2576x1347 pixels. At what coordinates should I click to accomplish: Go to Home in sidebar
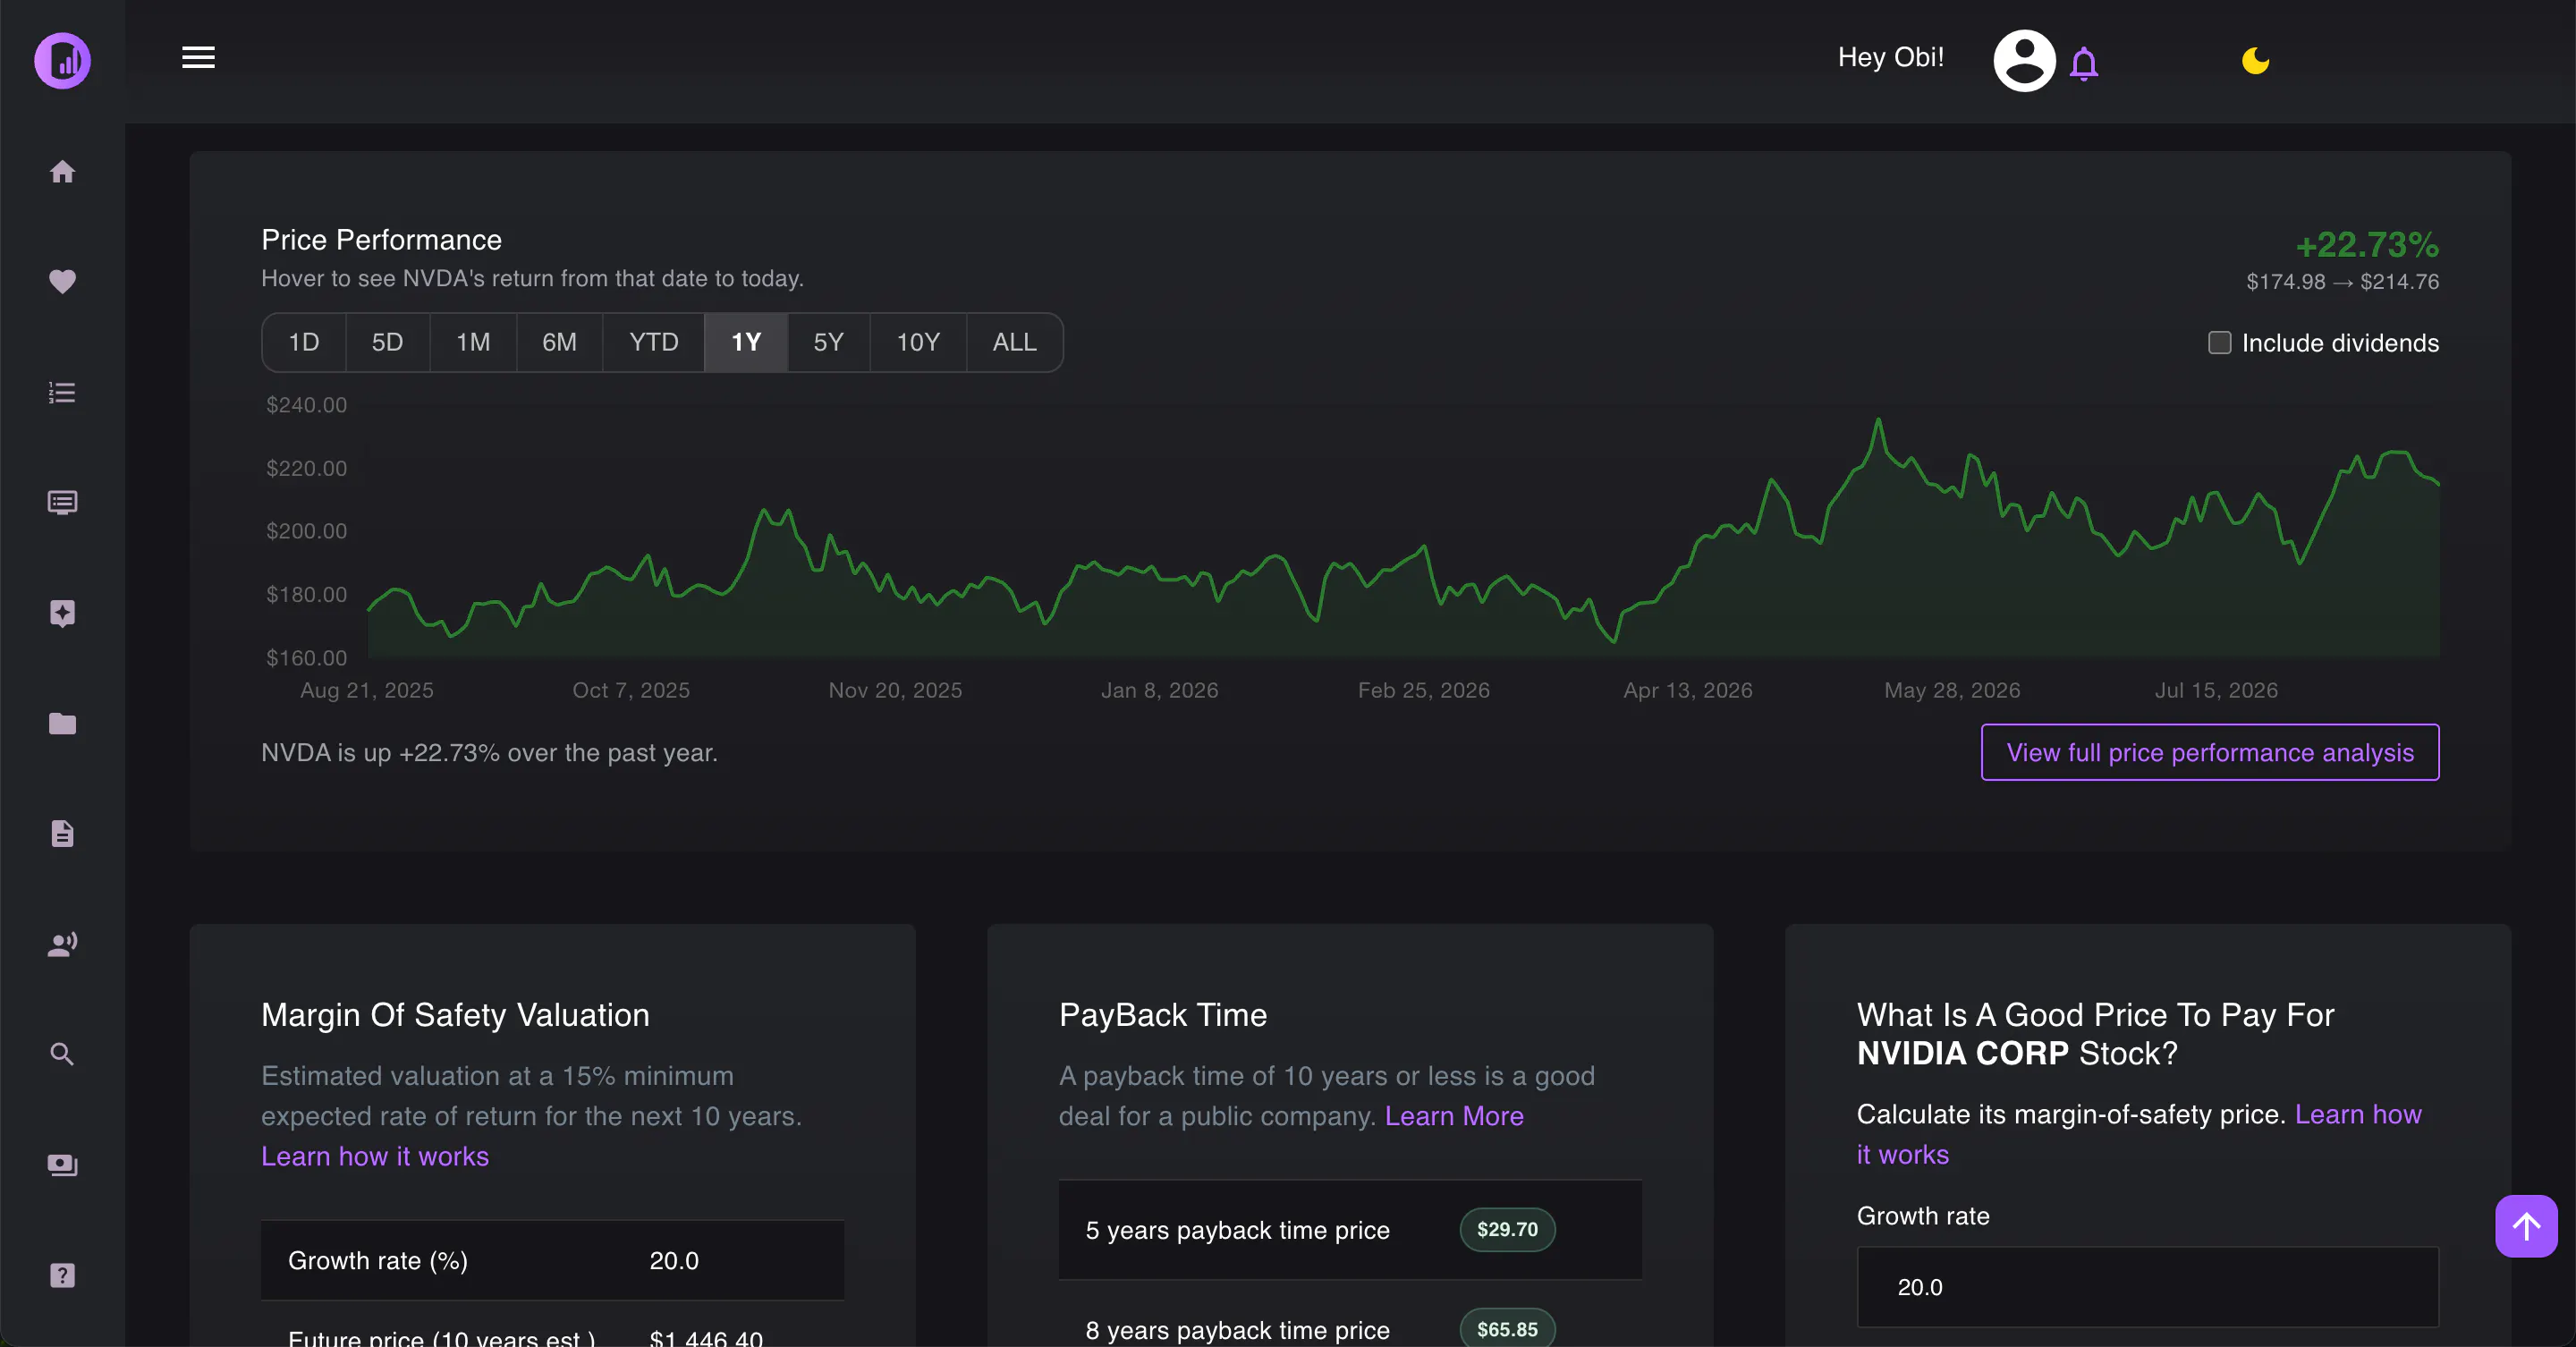tap(62, 172)
